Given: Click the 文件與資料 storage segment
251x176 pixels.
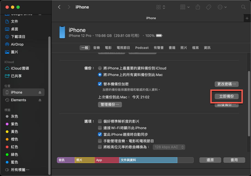Looking at the screenshot, I should point(148,160).
